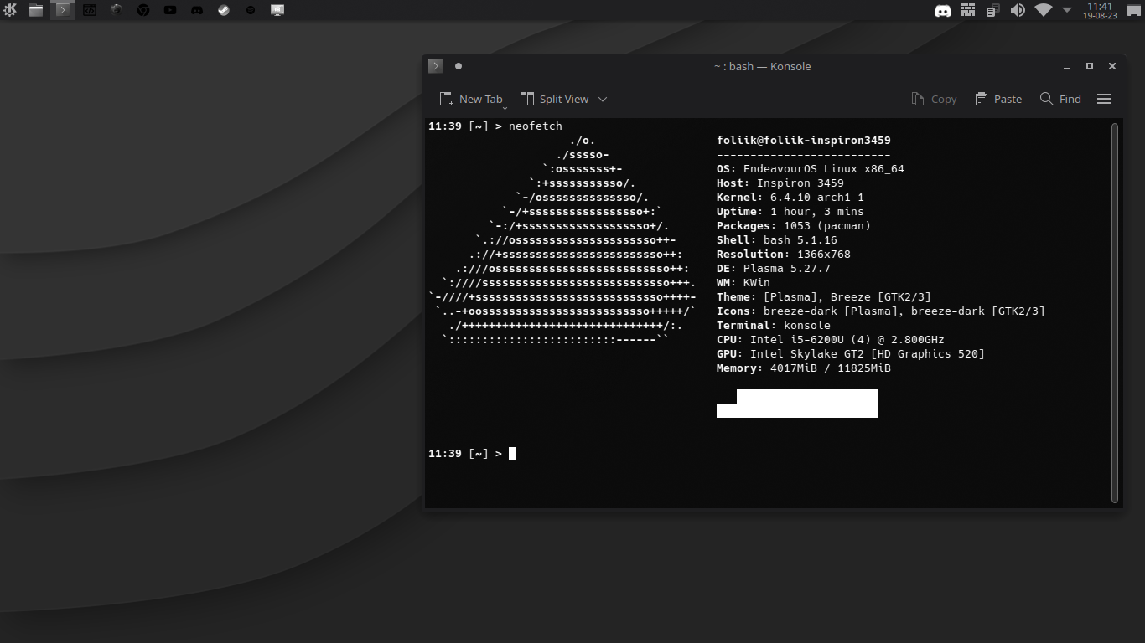Open the audio volume tray control
1145x643 pixels.
point(1018,10)
